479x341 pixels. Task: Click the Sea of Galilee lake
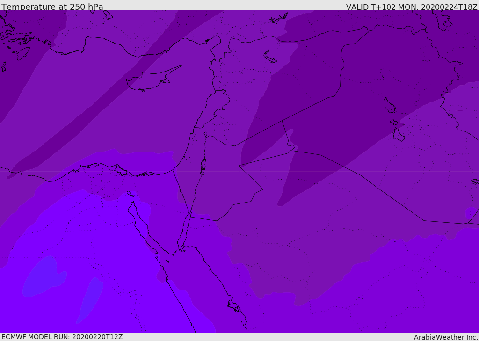point(205,134)
